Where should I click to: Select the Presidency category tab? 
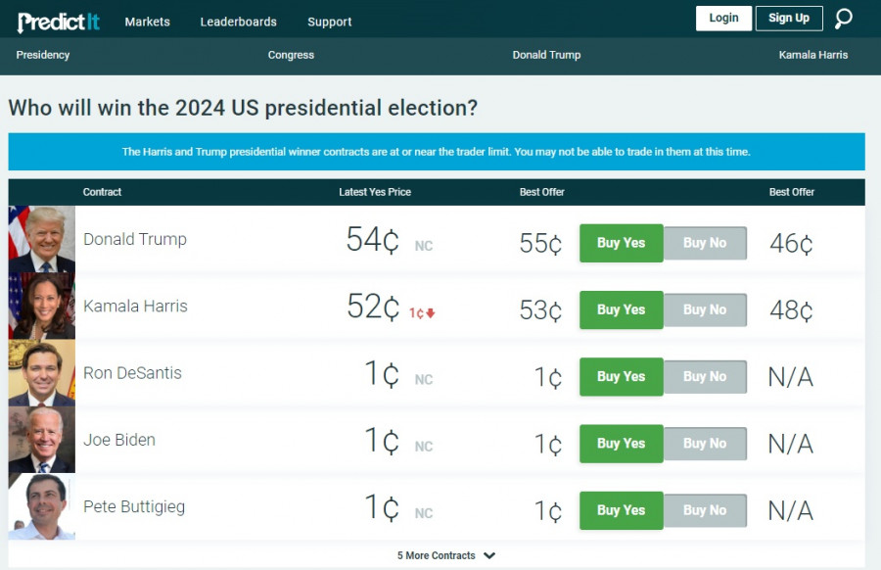(43, 55)
